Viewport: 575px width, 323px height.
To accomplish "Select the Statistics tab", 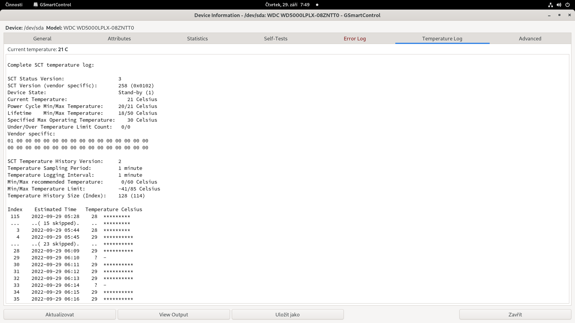I will (x=197, y=39).
